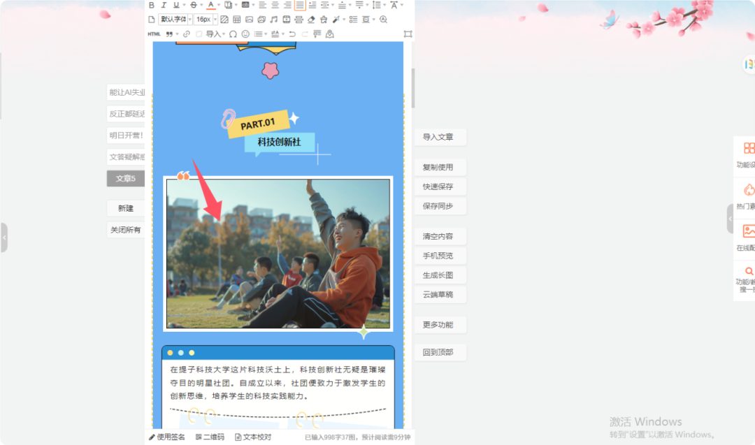Insert multiple images

[261, 20]
